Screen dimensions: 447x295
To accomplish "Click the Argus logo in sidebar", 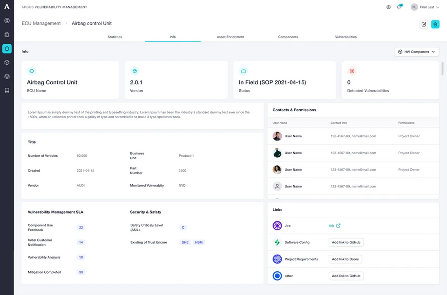I will pos(7,7).
